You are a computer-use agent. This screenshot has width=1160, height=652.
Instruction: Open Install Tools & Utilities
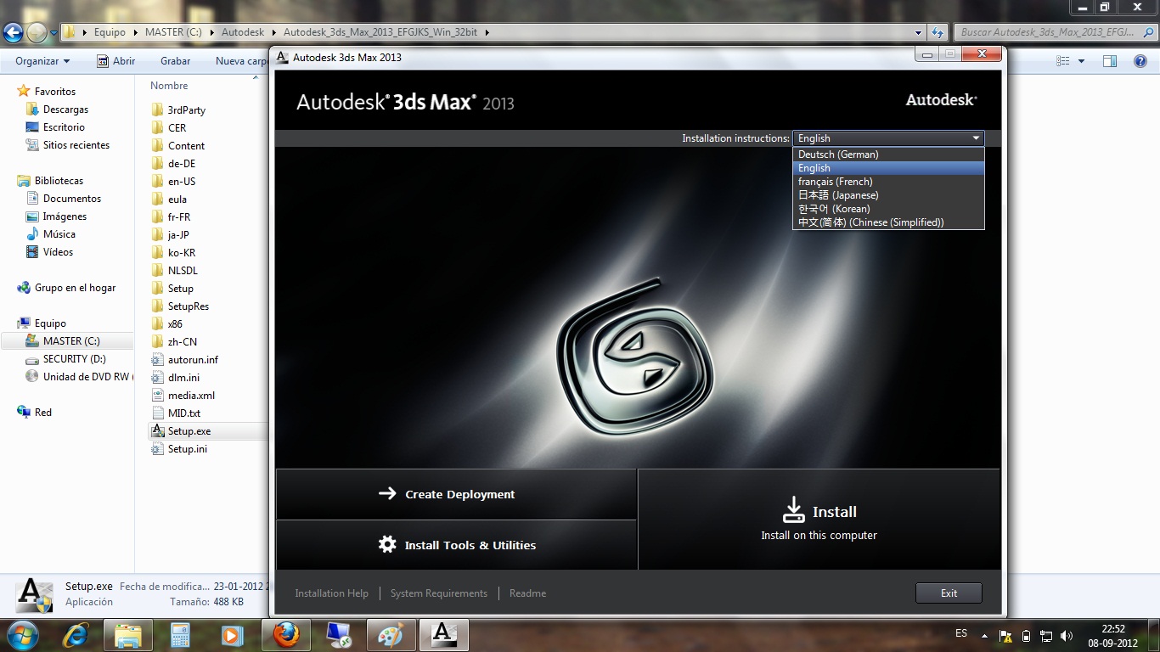pyautogui.click(x=456, y=545)
